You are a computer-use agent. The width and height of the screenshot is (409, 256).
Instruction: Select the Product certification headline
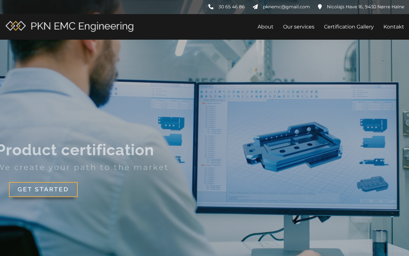tap(76, 150)
